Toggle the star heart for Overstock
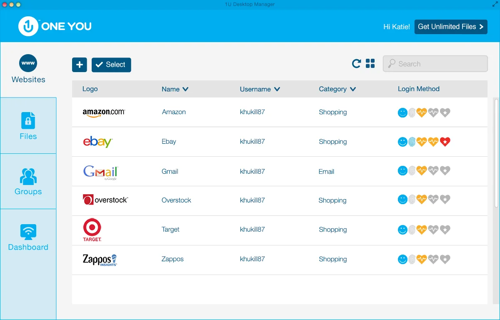 [445, 199]
